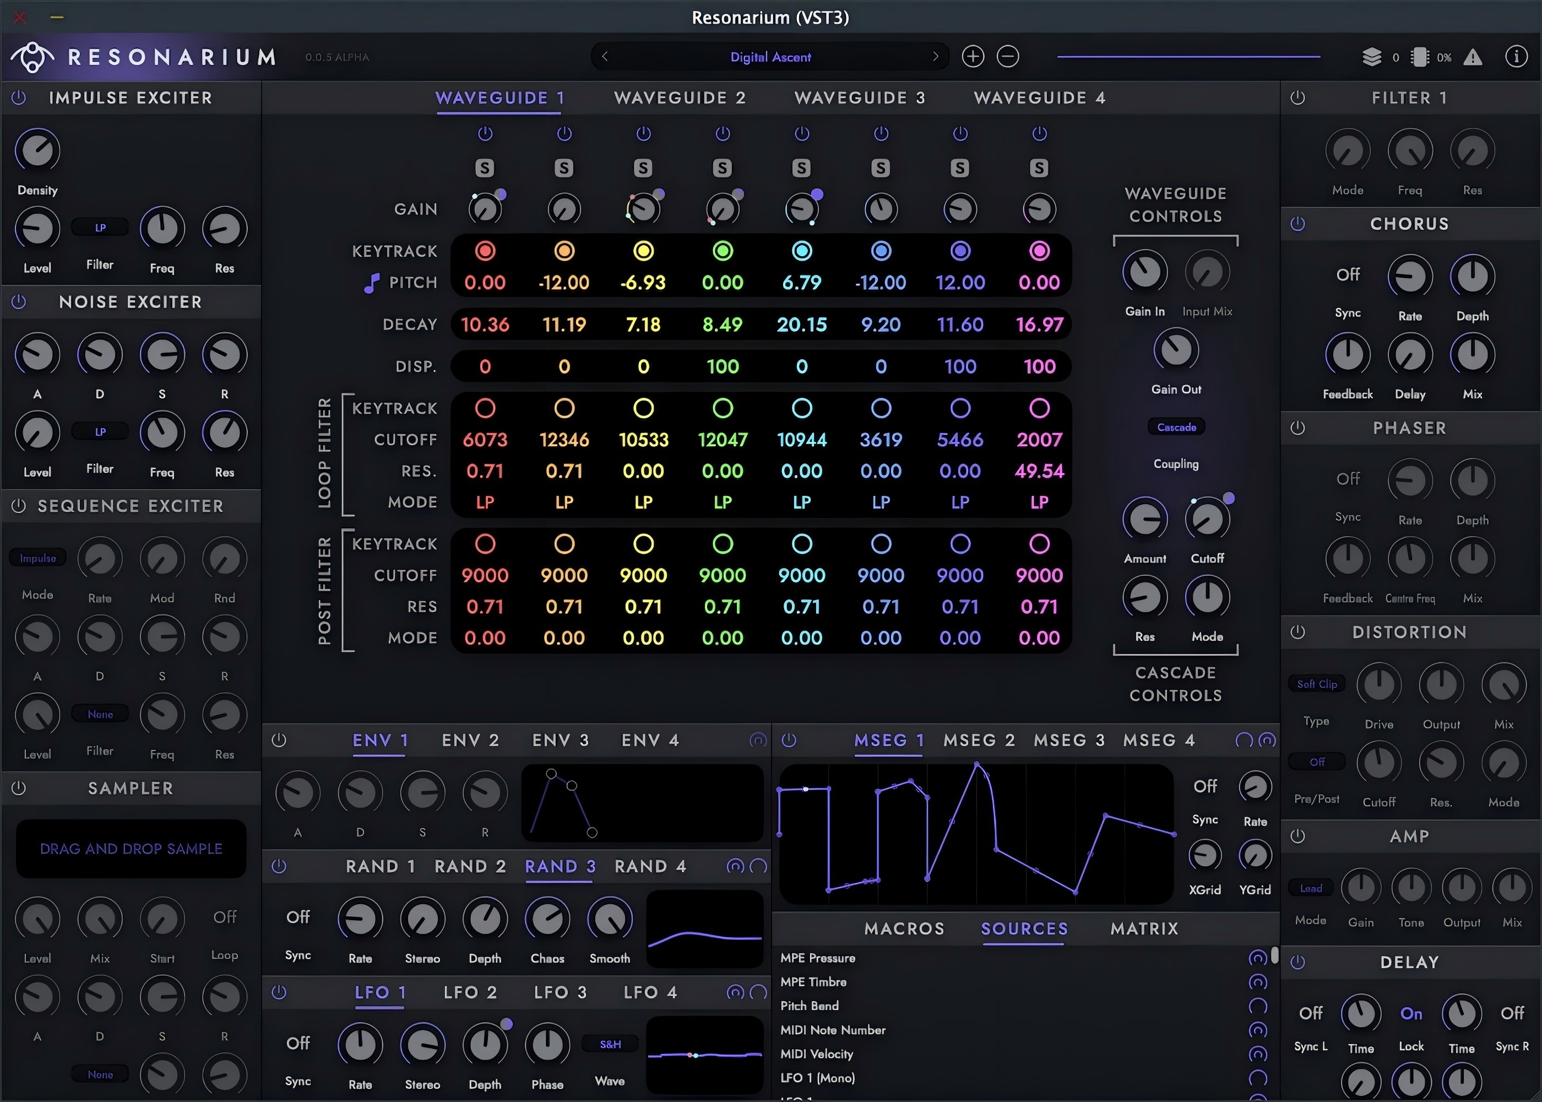Click the modulation source icon for MPE Timbre
Image resolution: width=1542 pixels, height=1102 pixels.
point(1258,982)
